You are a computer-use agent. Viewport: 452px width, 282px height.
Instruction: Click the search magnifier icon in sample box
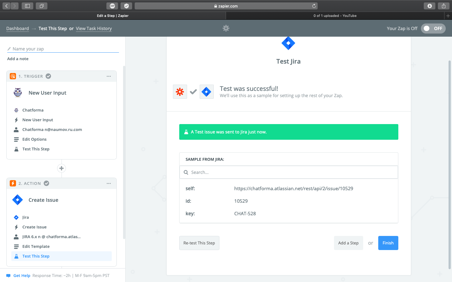point(186,172)
